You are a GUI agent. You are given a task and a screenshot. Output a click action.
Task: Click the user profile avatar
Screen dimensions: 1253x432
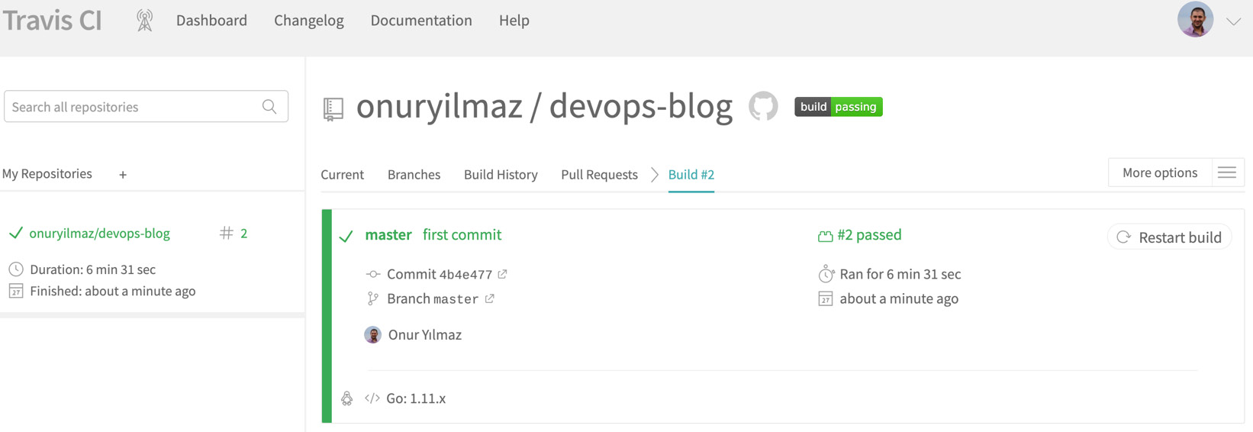click(x=1196, y=20)
